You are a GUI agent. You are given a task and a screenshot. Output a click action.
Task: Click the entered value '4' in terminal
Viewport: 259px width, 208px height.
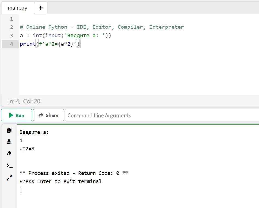pos(21,140)
